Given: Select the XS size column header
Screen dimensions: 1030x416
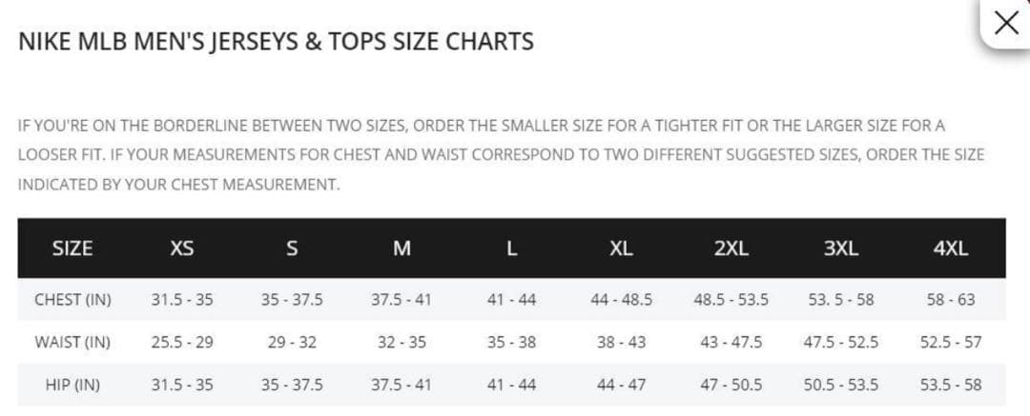Looking at the screenshot, I should coord(182,248).
